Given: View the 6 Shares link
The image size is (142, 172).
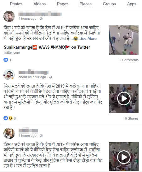Looking at the screenshot, I should coord(132,118).
